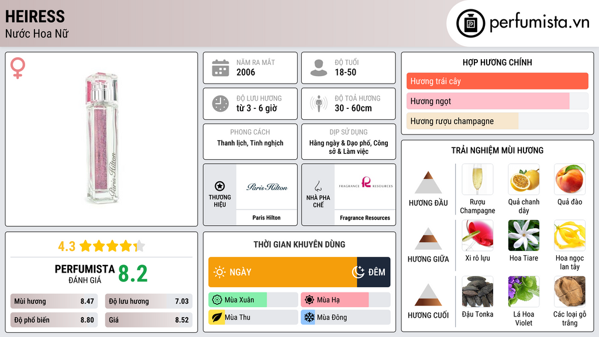Click the star badge icon above Thương Hiệu
Screen dimensions: 599x337
[x=220, y=186]
